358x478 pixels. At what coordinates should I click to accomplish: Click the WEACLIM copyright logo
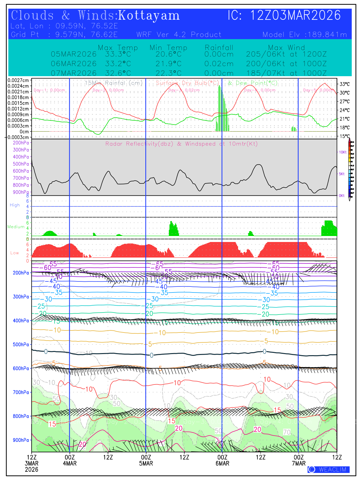click(328, 469)
